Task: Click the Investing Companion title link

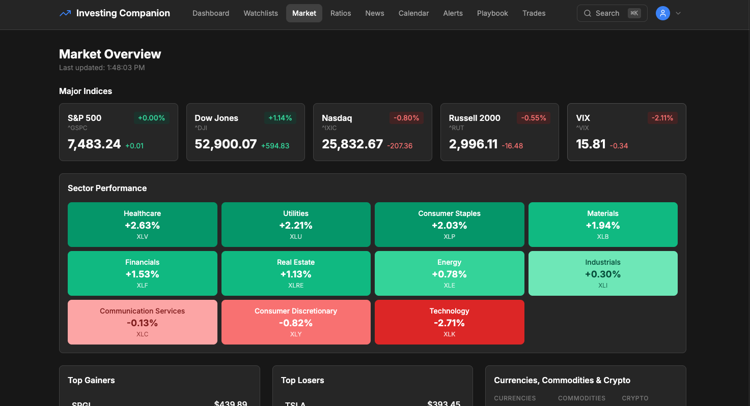Action: point(123,13)
